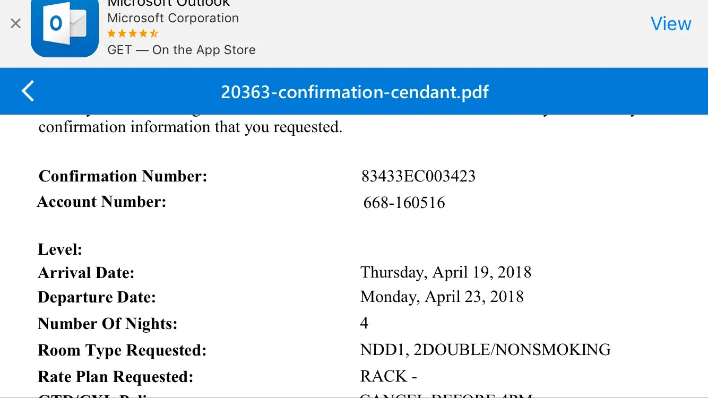Click the Level label
Screen dimensions: 708x398
60,249
